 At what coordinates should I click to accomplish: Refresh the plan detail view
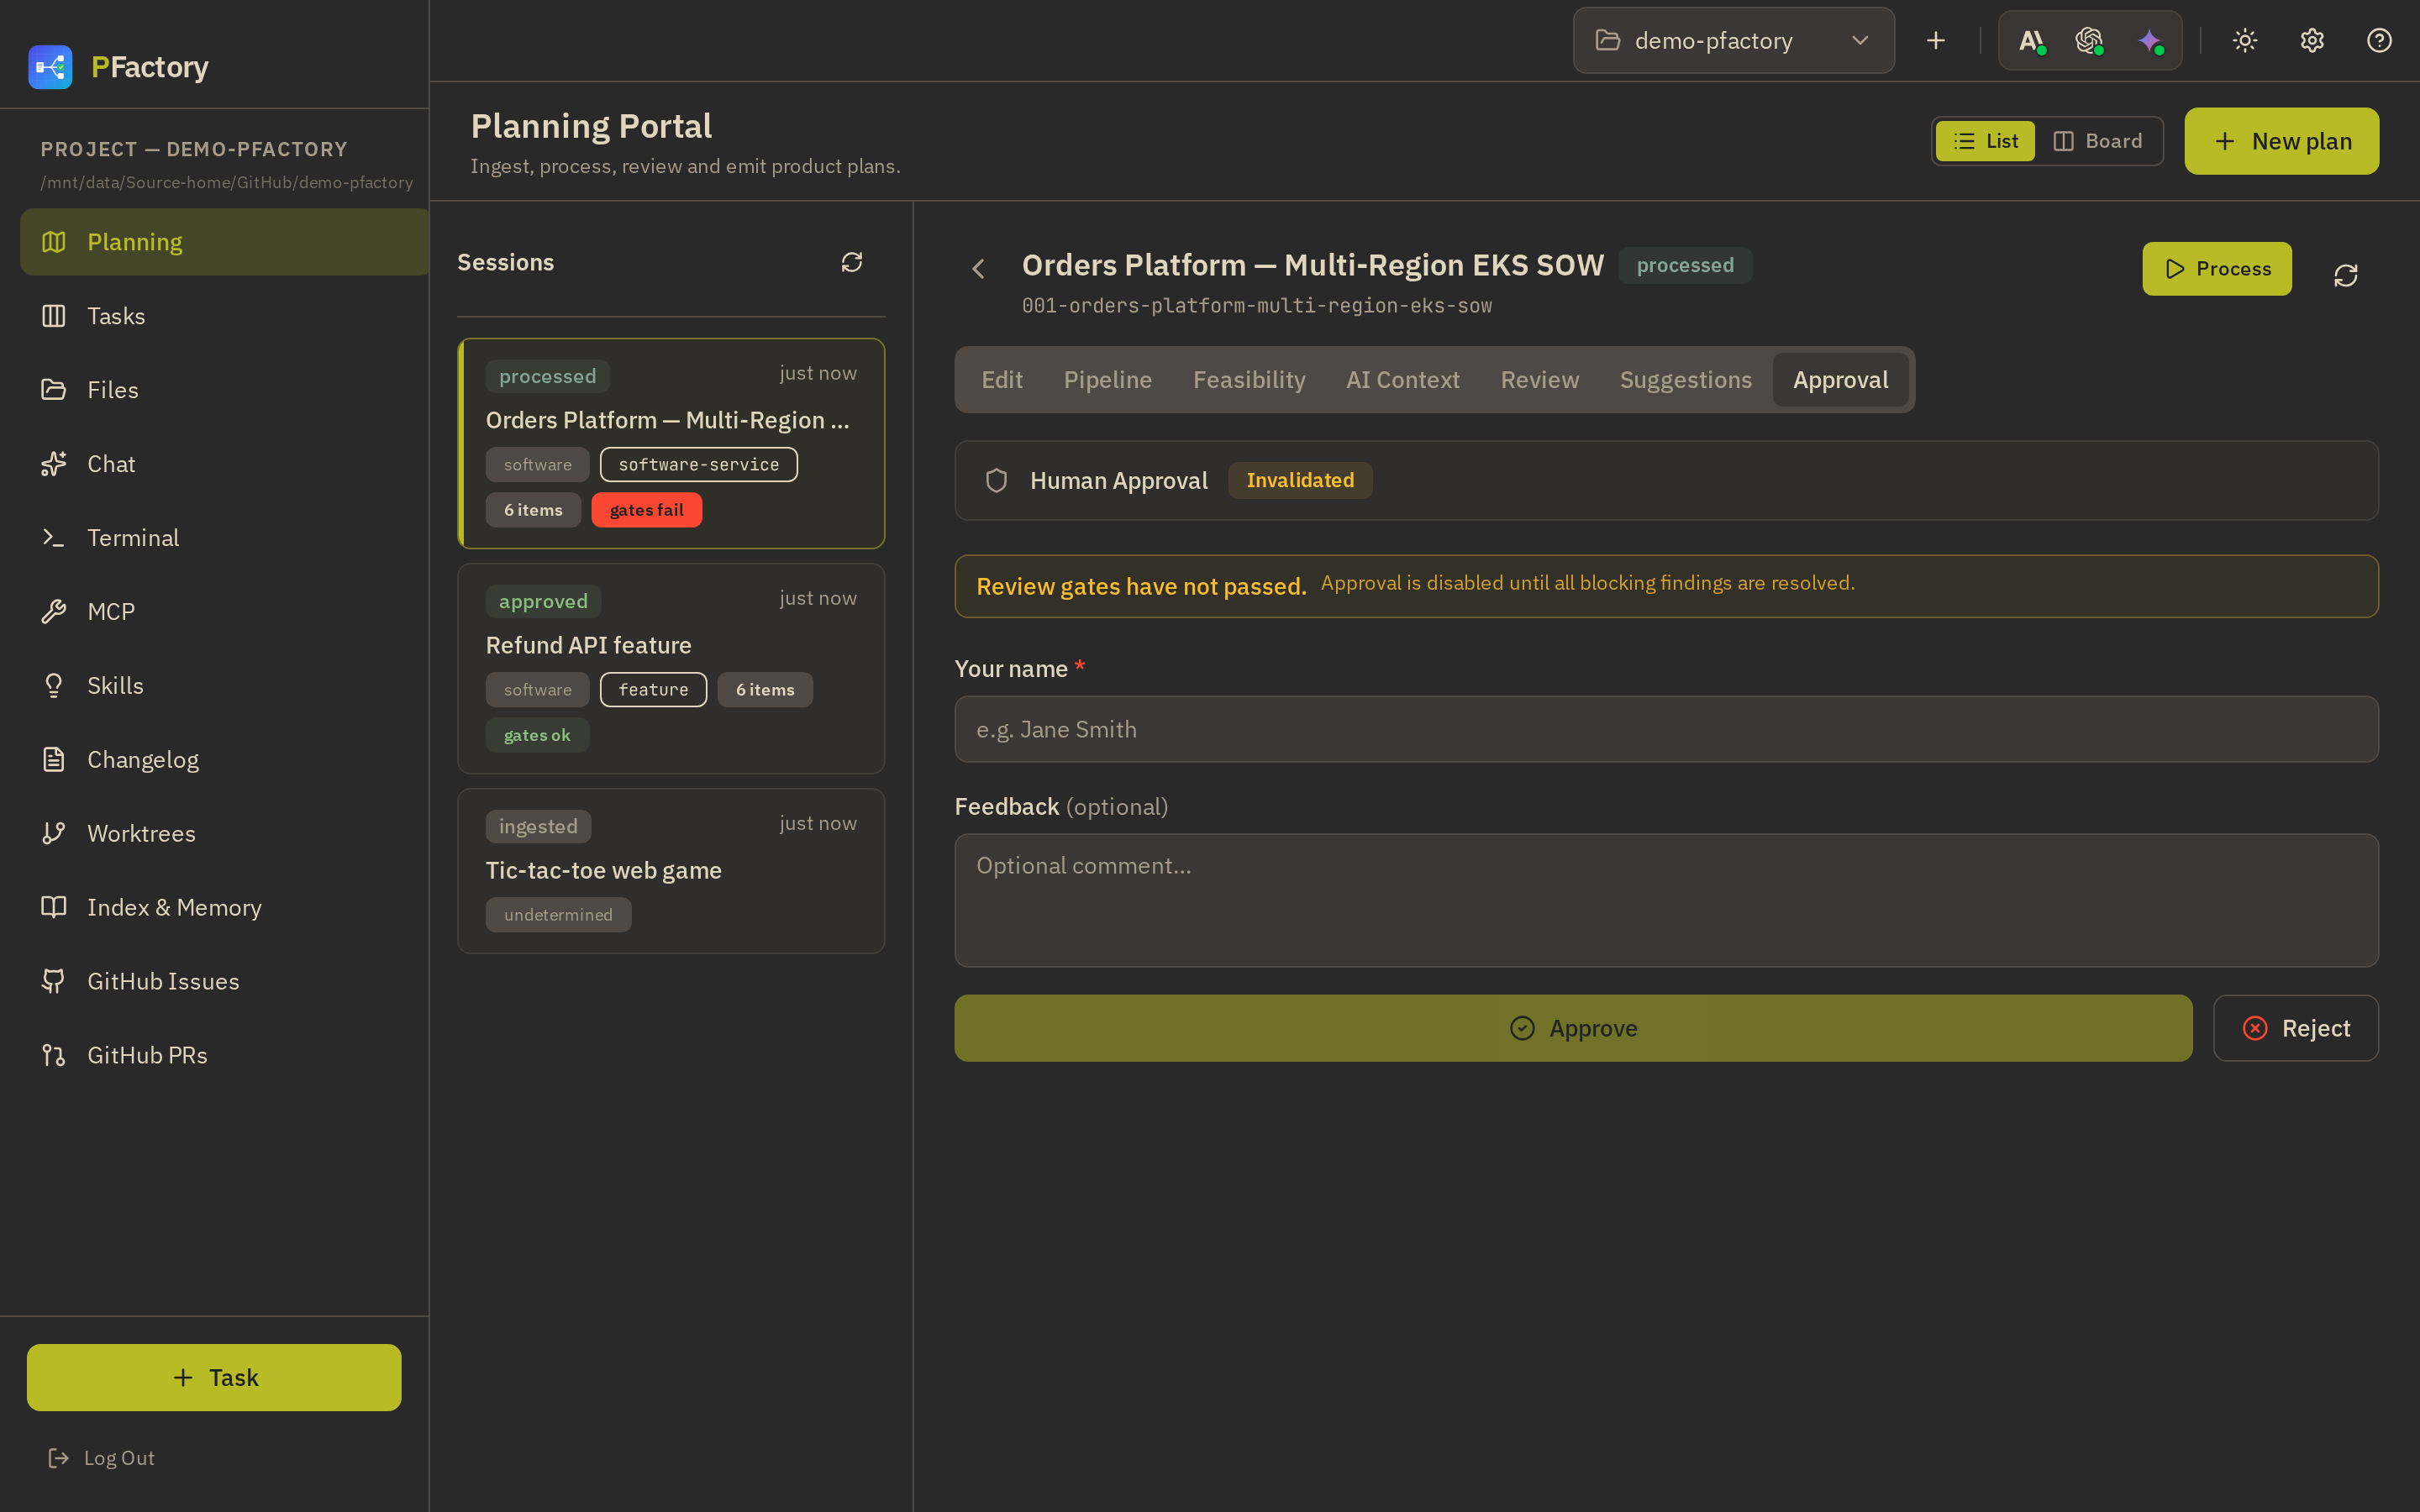(2345, 275)
